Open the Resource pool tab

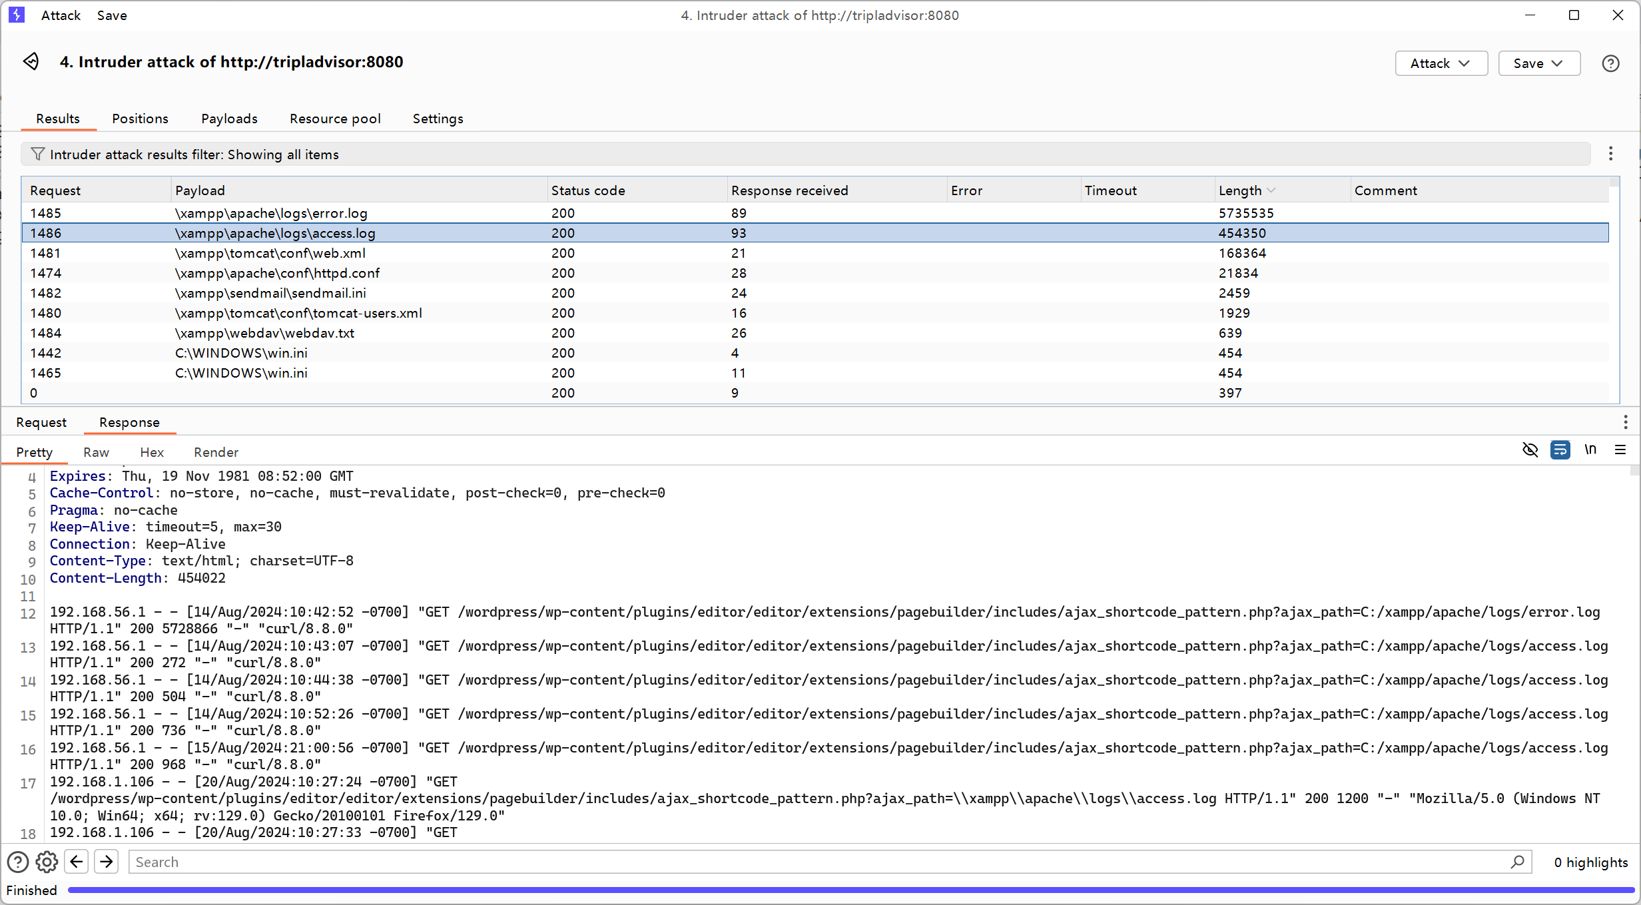[x=335, y=119]
